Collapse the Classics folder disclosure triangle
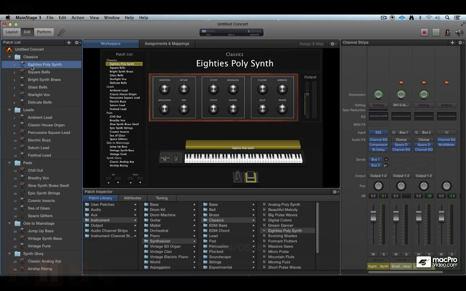Viewport: 466px width, 291px height. point(9,57)
